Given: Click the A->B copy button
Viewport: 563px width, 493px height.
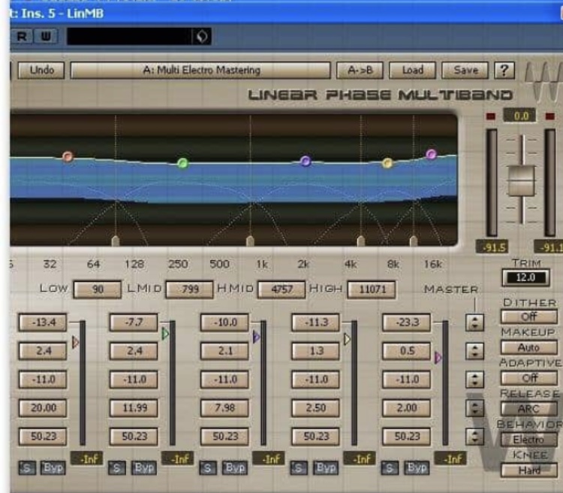Looking at the screenshot, I should [360, 70].
